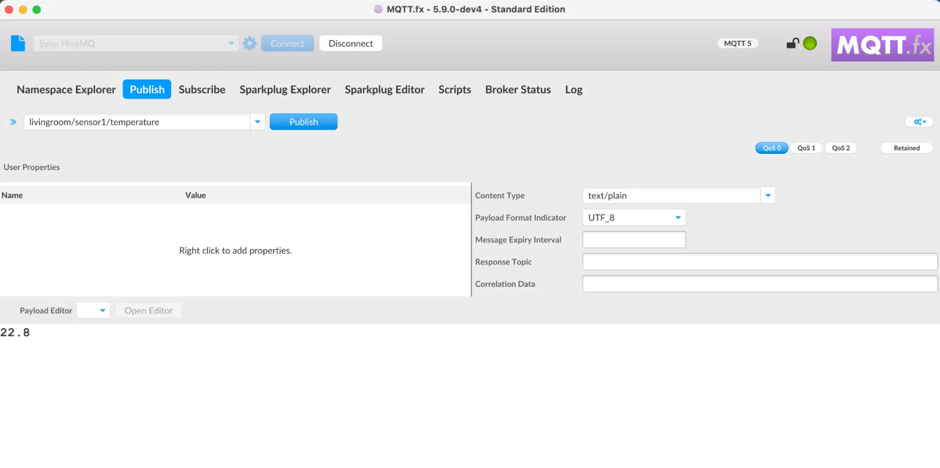
Task: Open the Log tab
Action: click(x=574, y=89)
